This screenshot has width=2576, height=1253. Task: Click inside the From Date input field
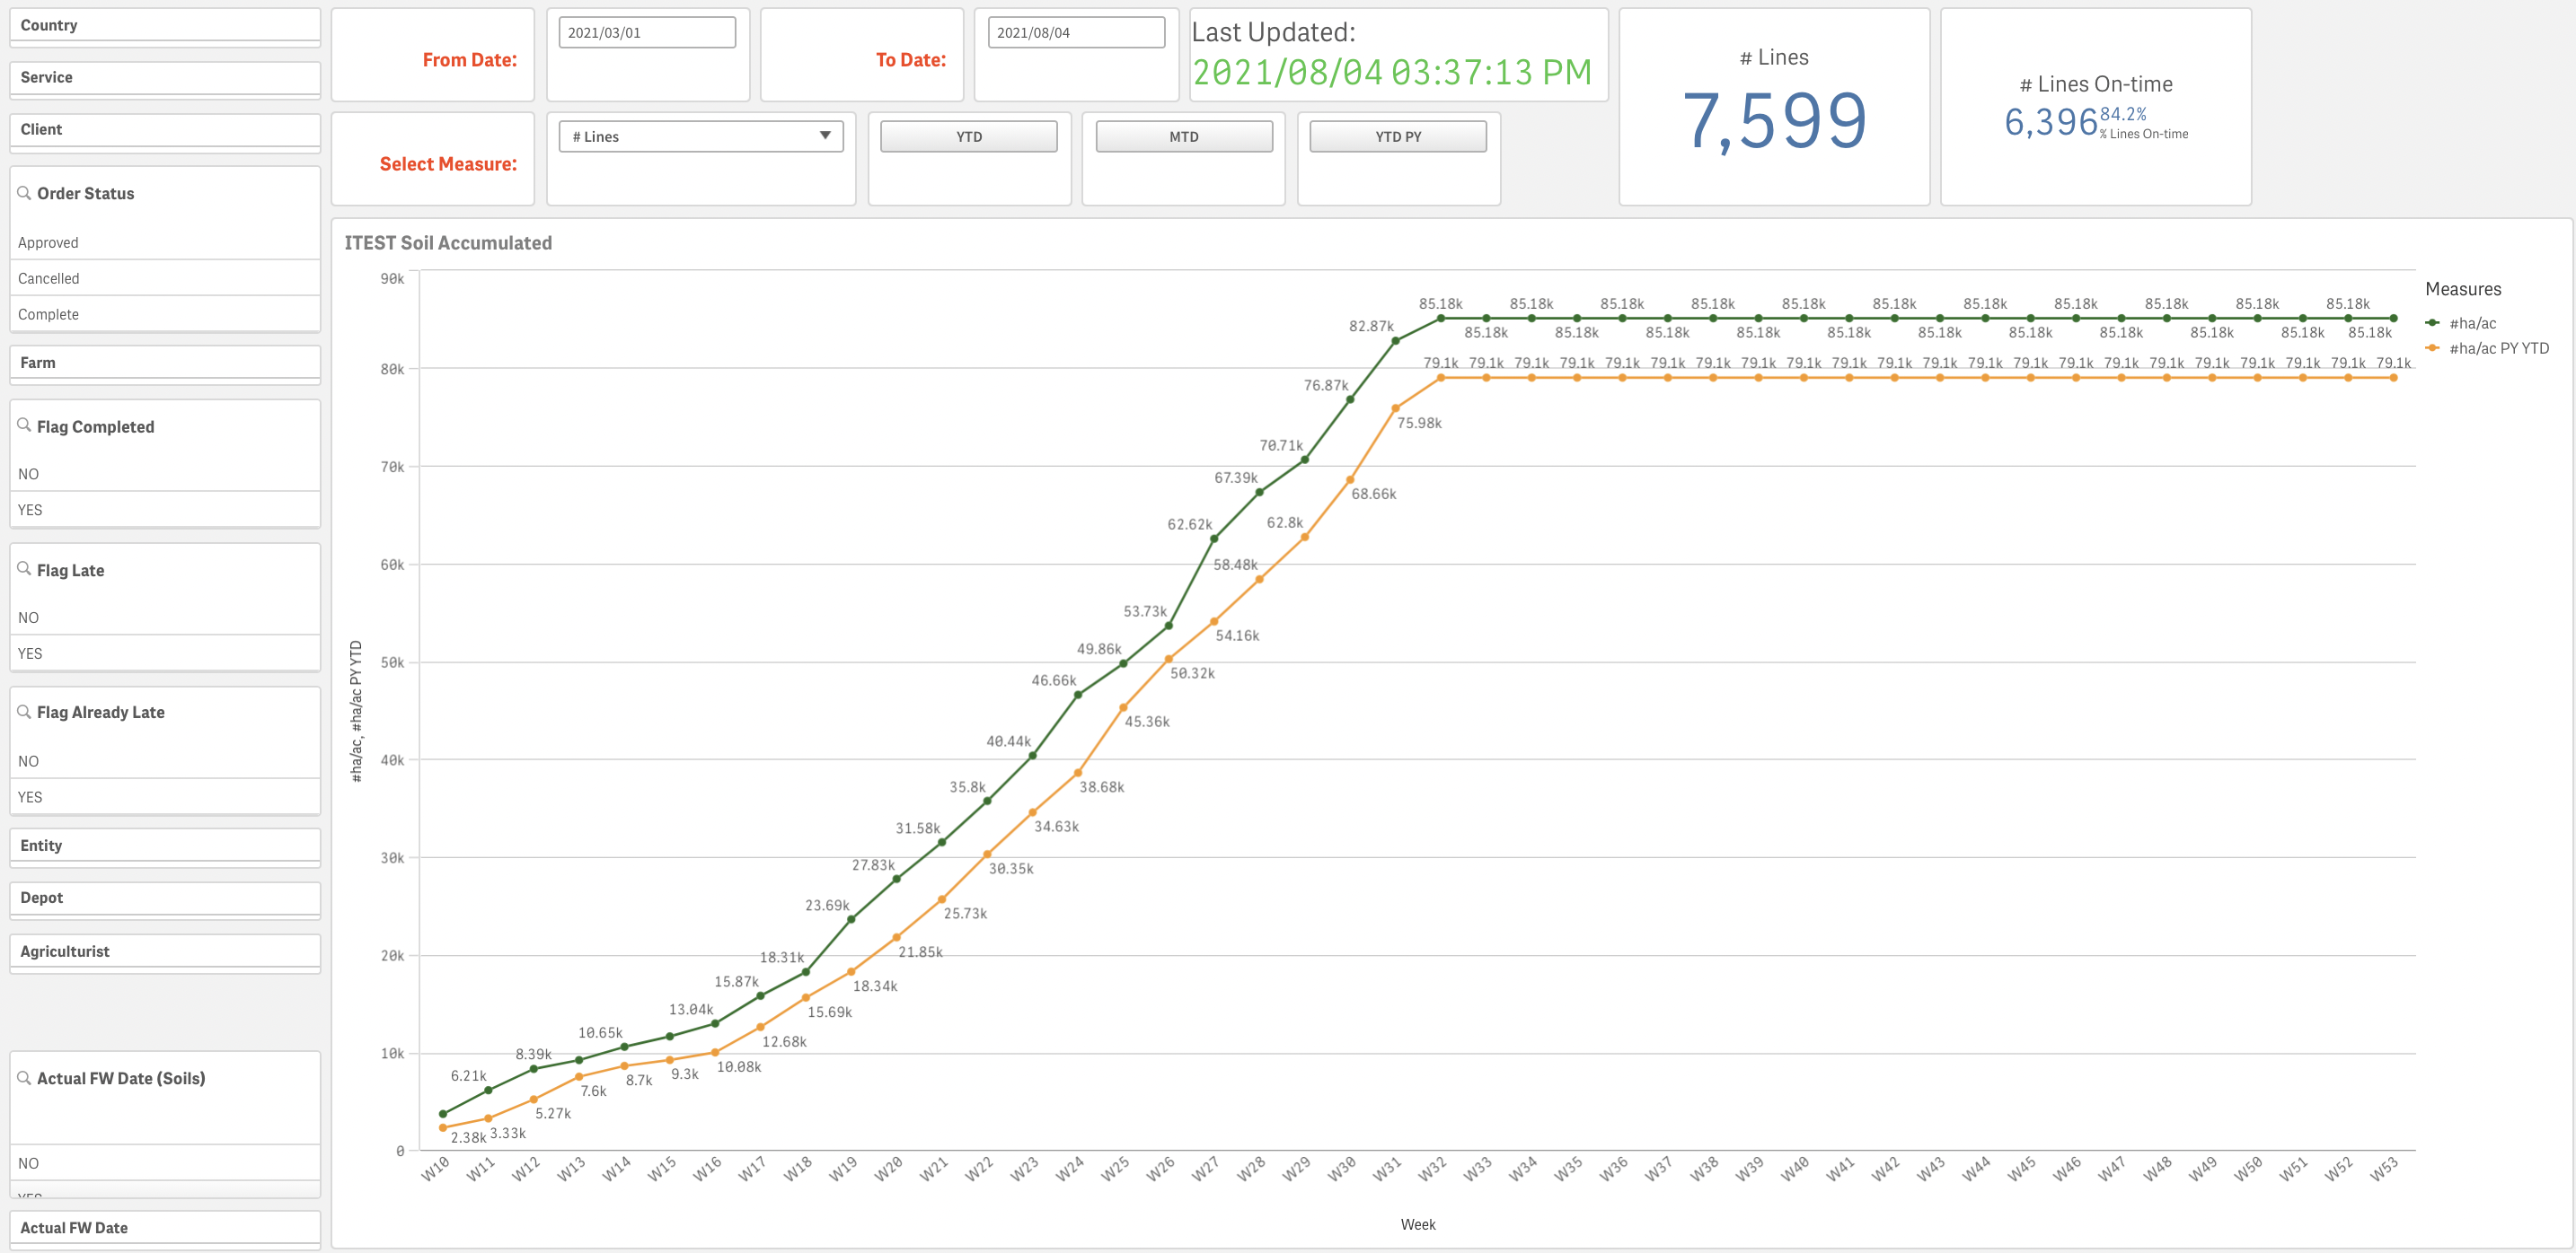point(647,31)
